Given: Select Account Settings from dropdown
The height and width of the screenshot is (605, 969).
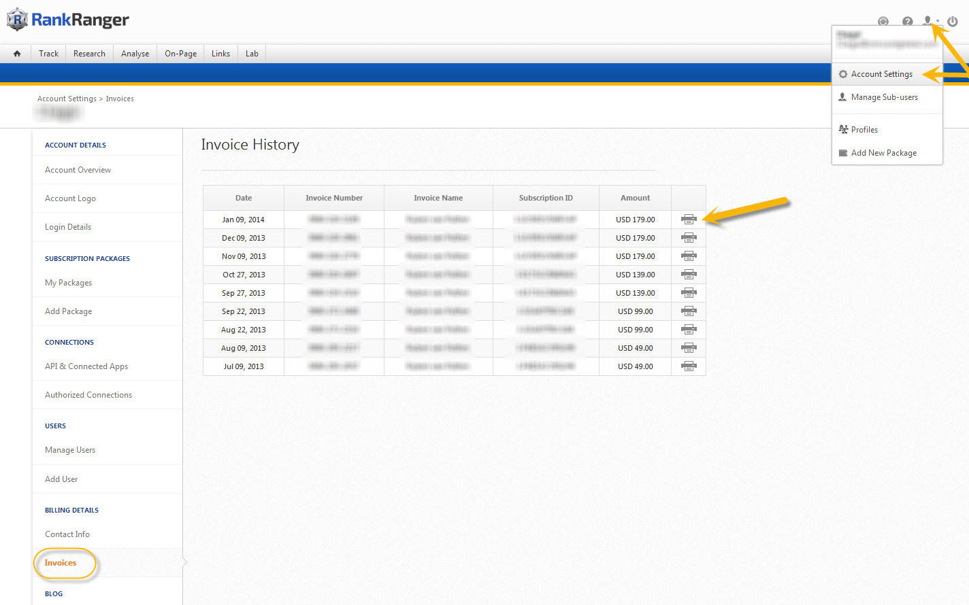Looking at the screenshot, I should [x=881, y=74].
